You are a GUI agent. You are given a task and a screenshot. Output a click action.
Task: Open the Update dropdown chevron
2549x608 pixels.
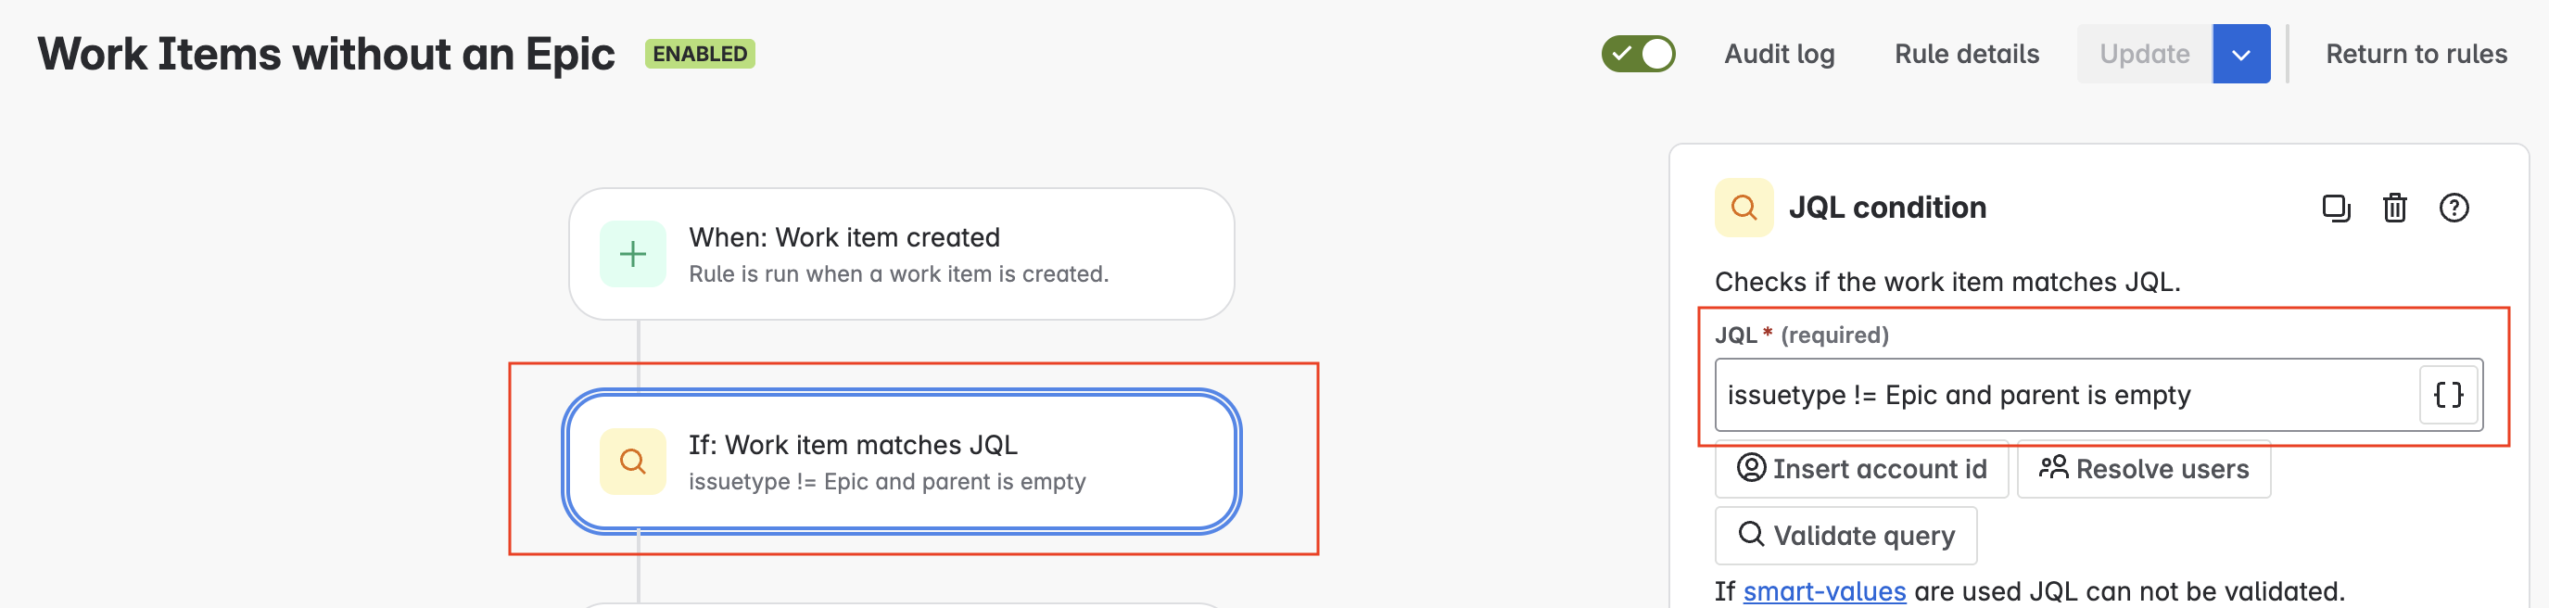(x=2241, y=54)
